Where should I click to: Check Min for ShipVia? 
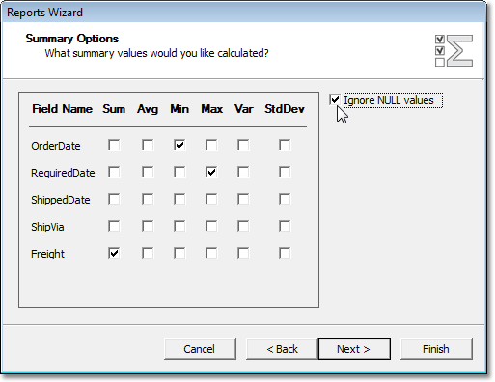point(179,226)
